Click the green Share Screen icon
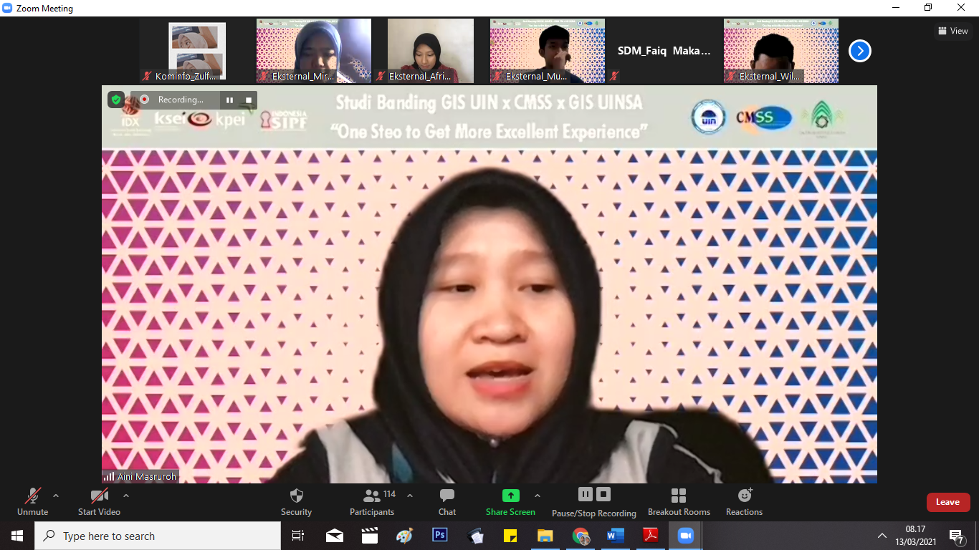979x550 pixels. click(510, 496)
